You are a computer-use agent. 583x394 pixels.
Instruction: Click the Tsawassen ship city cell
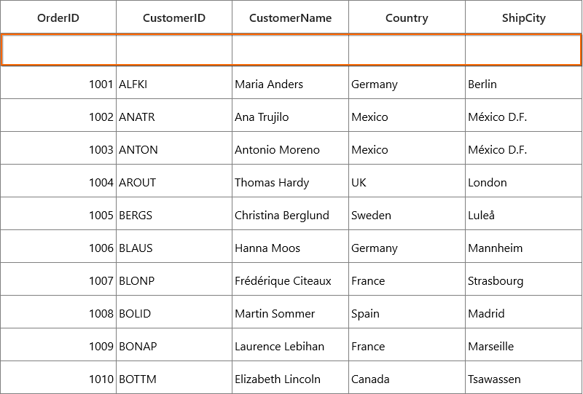(523, 377)
